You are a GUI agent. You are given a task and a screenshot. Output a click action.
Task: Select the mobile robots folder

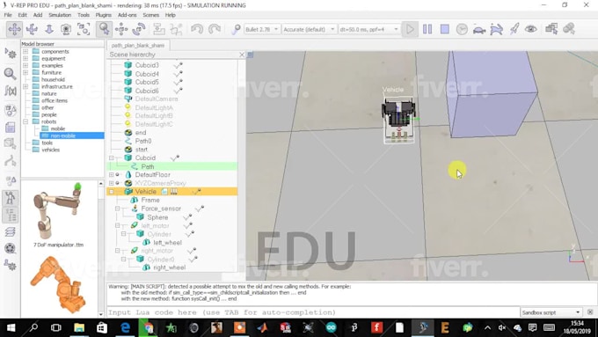coord(57,128)
